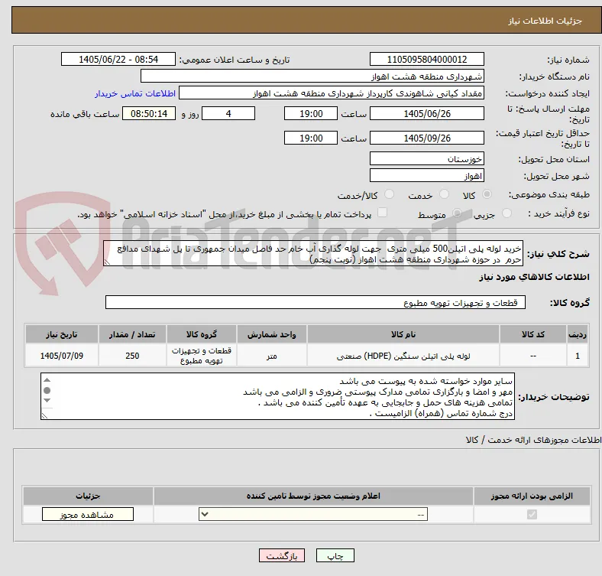Open the اعلام وضعیت مجوز dropdown
Screen dimensions: 602x576
coord(313,515)
